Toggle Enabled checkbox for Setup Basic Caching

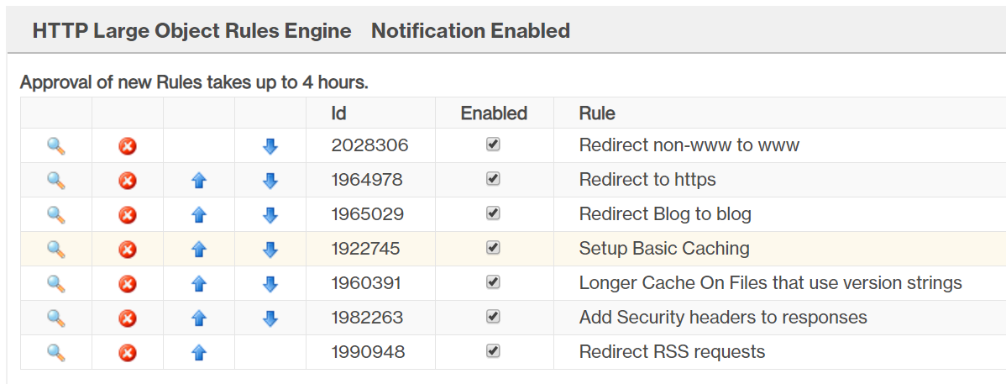[x=494, y=248]
